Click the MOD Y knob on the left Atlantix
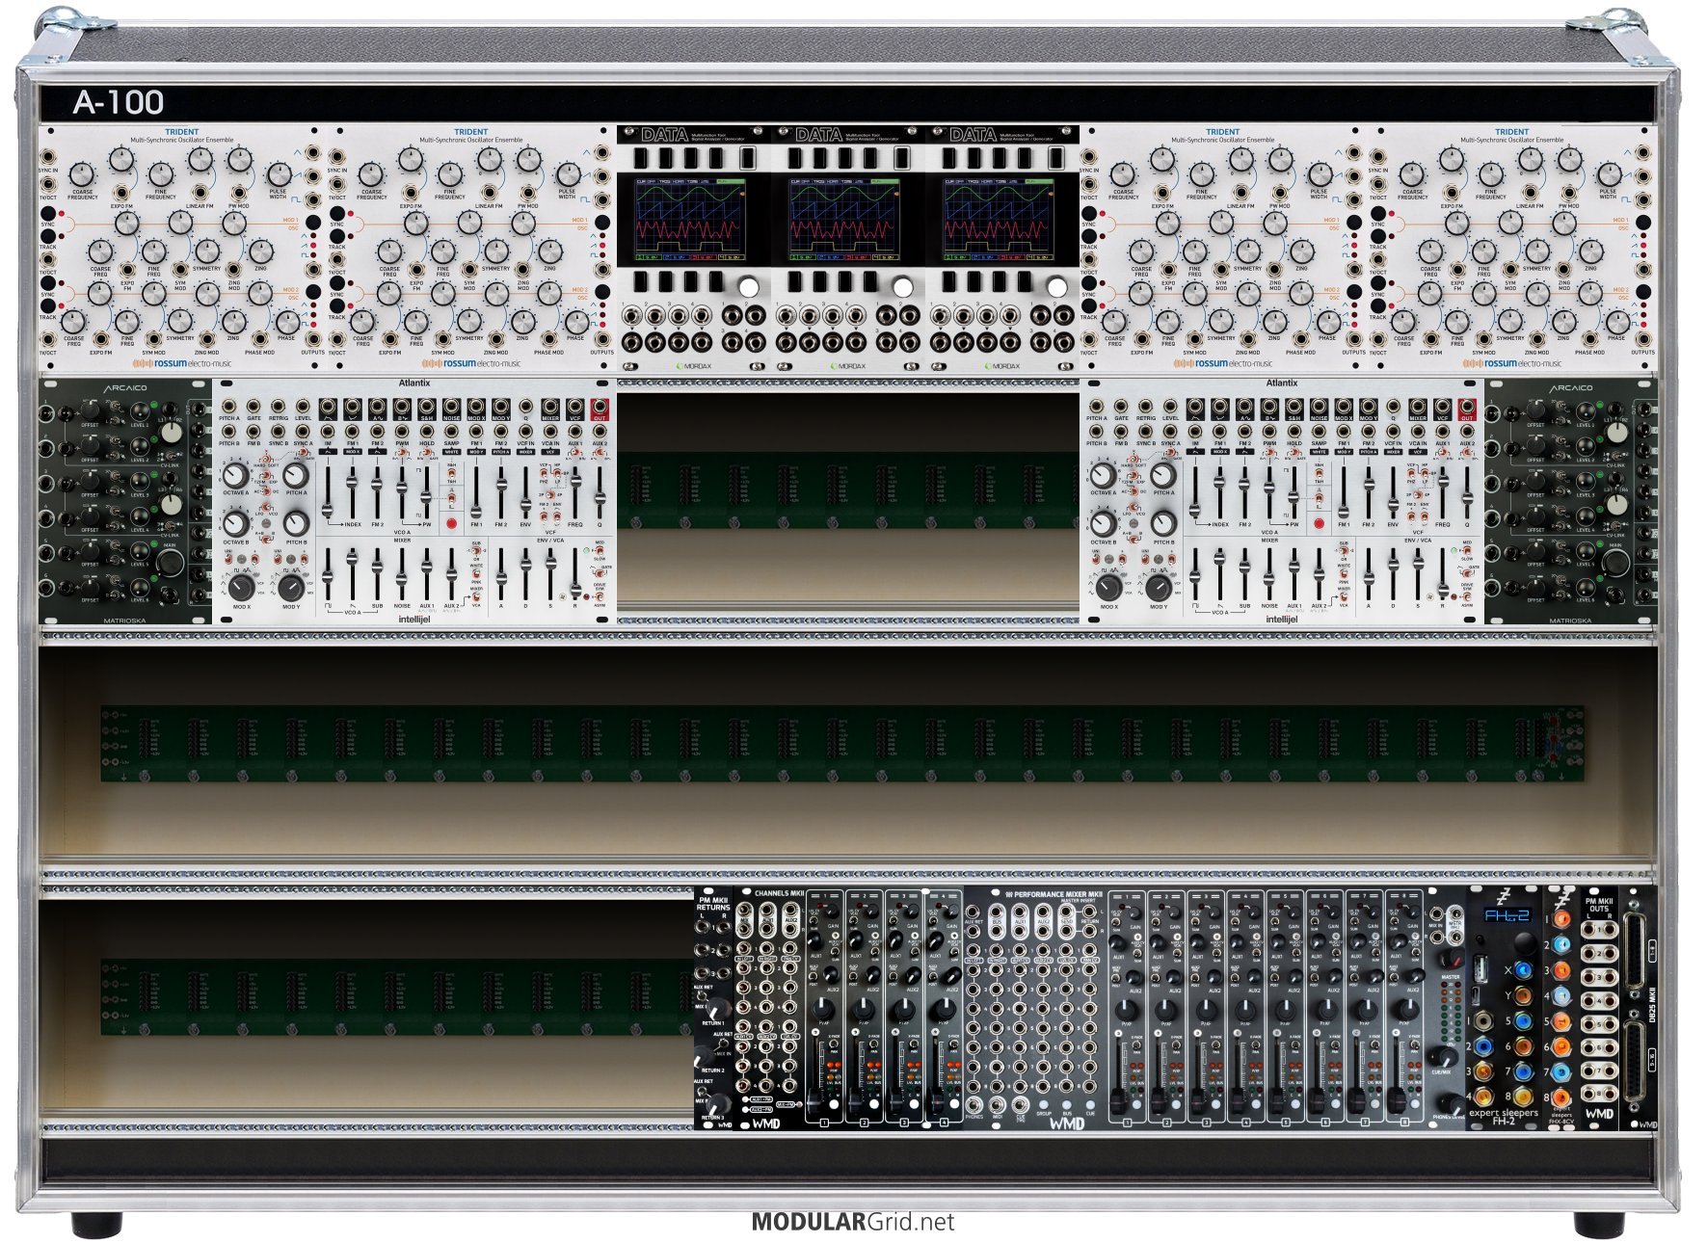Screen dimensions: 1707x1242 [291, 587]
